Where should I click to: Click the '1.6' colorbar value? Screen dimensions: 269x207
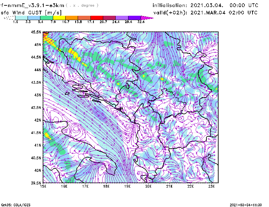[15, 22]
